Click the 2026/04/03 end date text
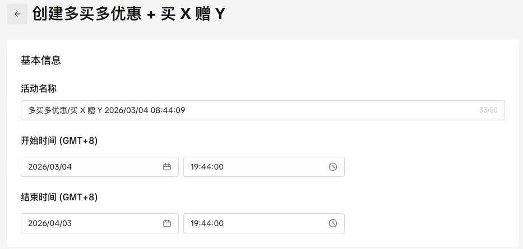Image resolution: width=523 pixels, height=249 pixels. [50, 223]
